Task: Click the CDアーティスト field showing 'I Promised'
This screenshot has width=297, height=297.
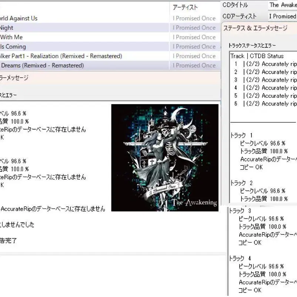Action: coord(283,16)
